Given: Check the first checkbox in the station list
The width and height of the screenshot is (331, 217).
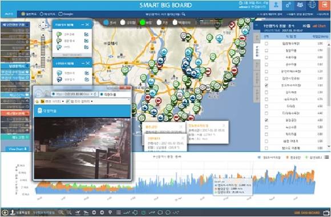Looking at the screenshot, I should [x=267, y=44].
